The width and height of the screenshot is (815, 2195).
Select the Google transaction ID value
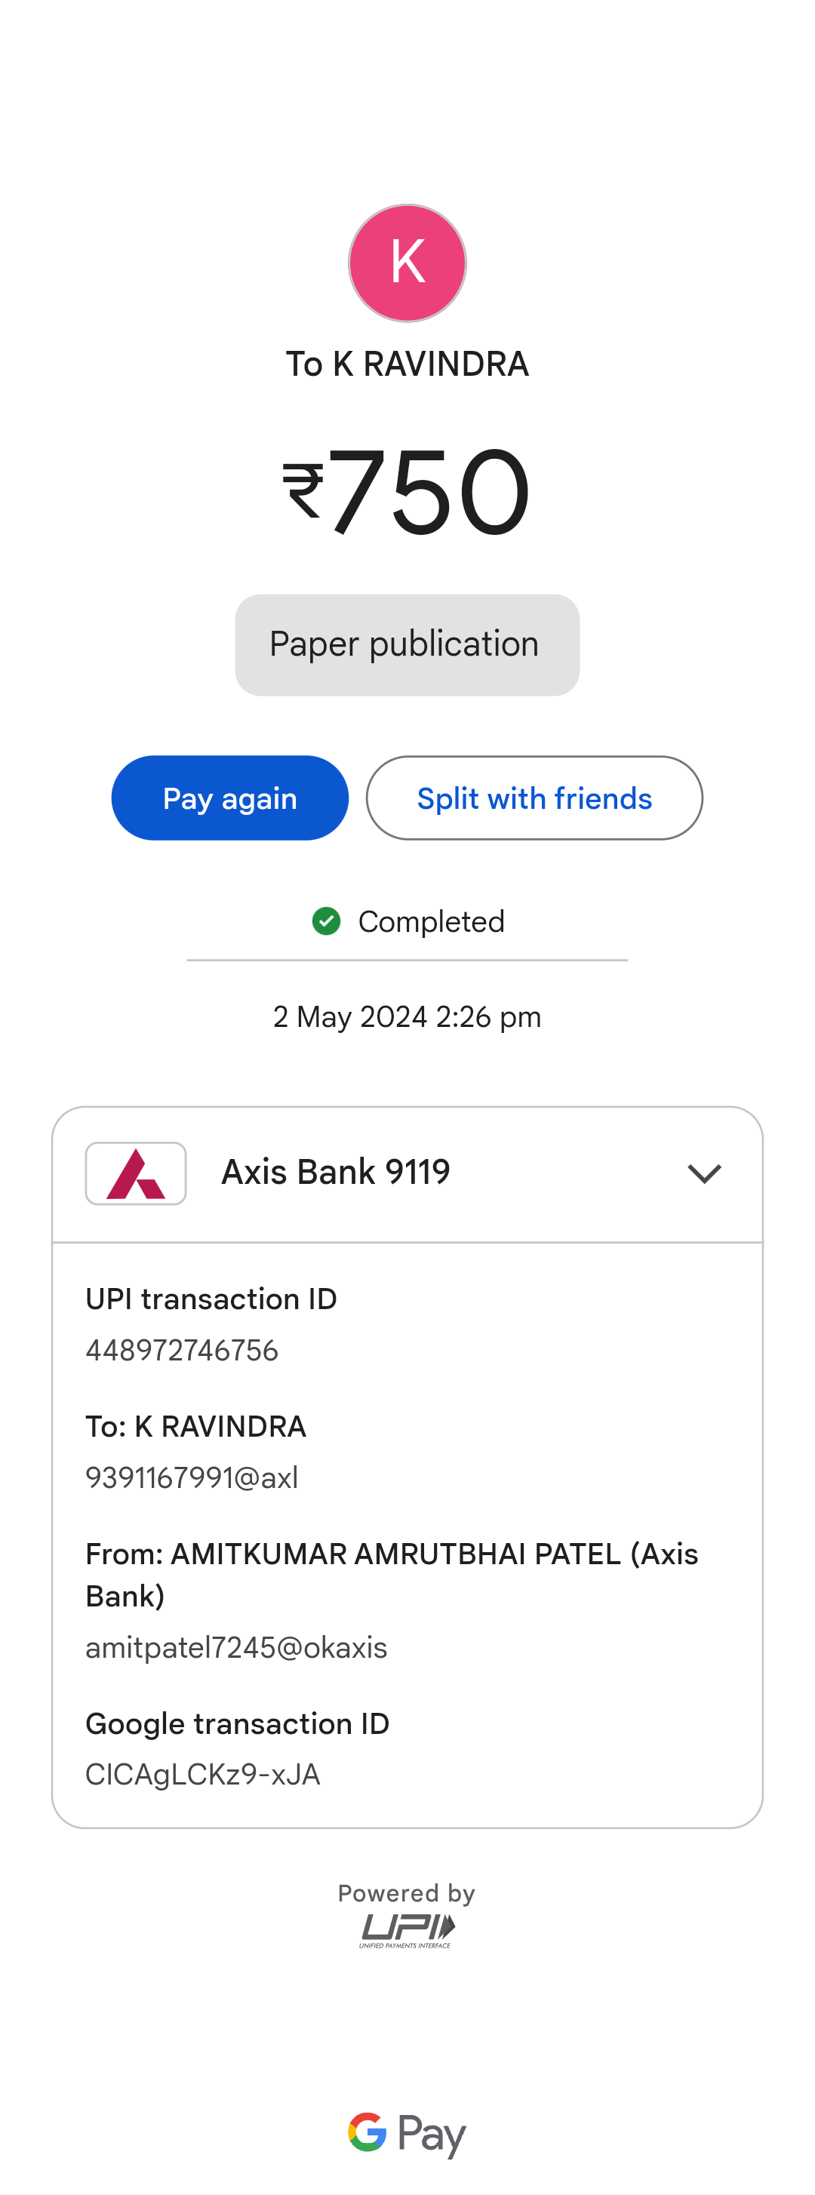[x=203, y=1774]
